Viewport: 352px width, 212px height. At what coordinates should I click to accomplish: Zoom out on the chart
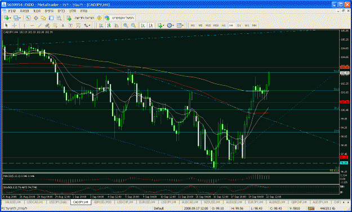[133, 25]
